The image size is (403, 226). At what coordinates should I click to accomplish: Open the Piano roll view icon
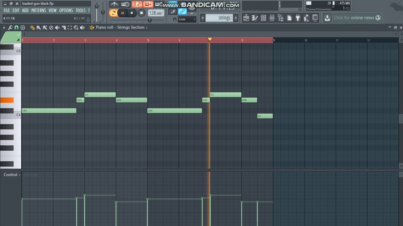click(255, 18)
